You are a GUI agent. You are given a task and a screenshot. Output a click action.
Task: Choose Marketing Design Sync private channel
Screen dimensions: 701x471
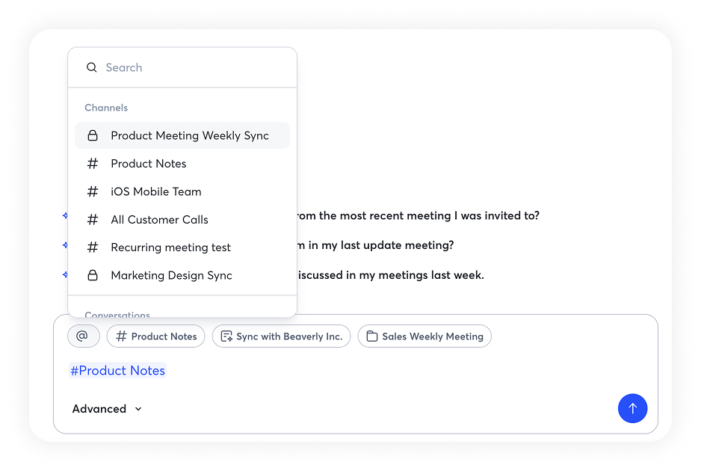pos(171,275)
